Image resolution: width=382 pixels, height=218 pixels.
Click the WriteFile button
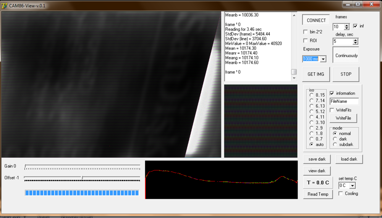343,118
